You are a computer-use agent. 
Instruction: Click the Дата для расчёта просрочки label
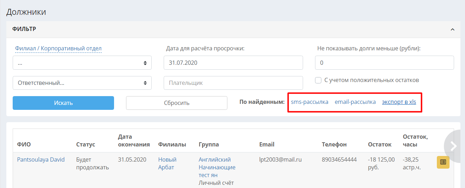(205, 49)
